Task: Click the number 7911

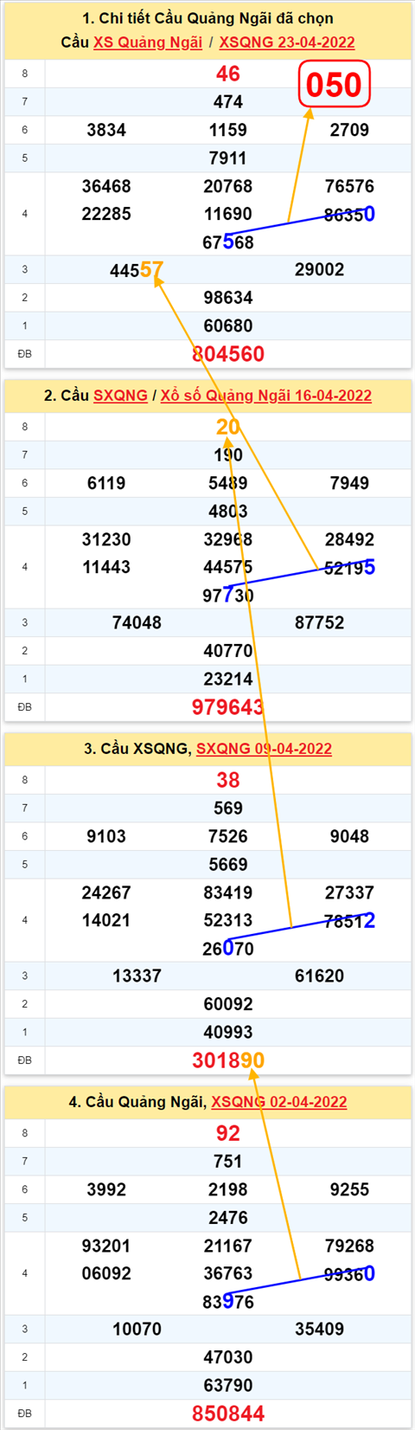Action: point(228,158)
